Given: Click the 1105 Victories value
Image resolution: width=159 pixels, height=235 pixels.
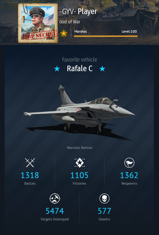Looking at the screenshot, I should point(79,175).
